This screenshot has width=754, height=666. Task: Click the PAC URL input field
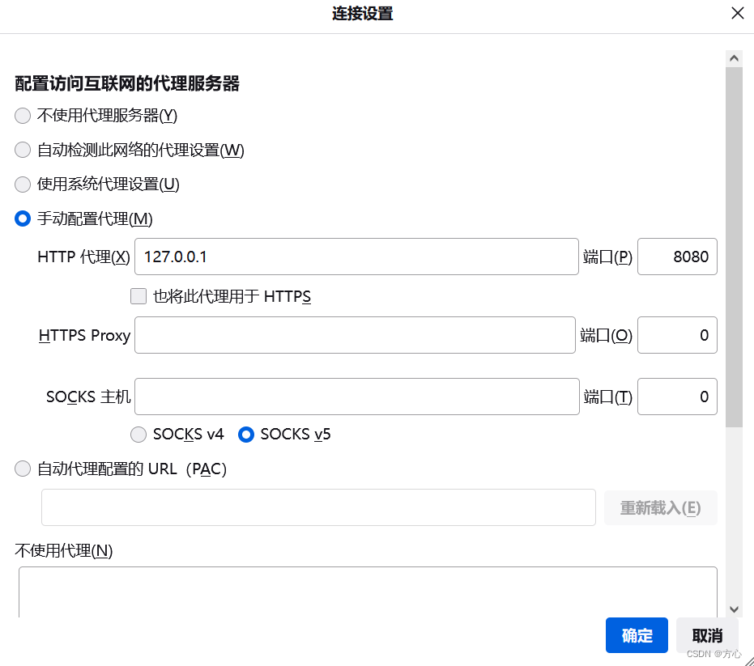(318, 507)
